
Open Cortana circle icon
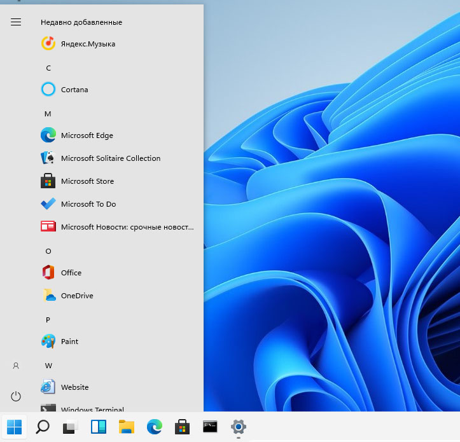[48, 89]
